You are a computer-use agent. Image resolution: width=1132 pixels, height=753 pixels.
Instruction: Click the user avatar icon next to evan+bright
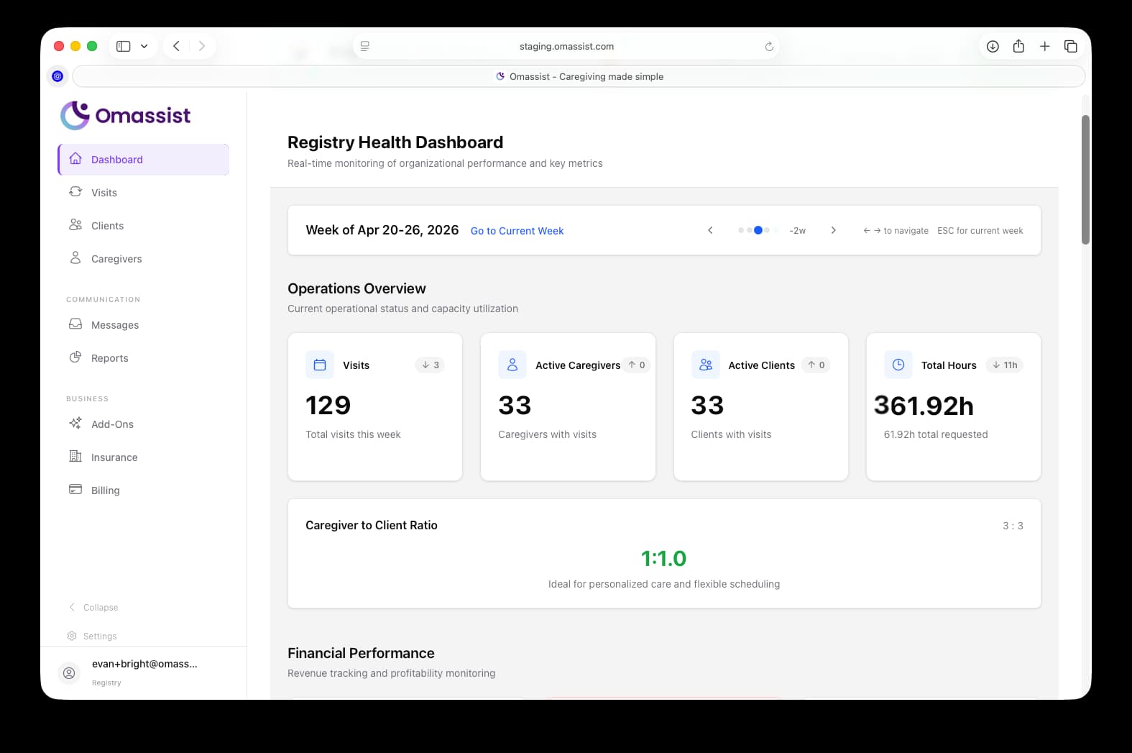[x=69, y=673]
